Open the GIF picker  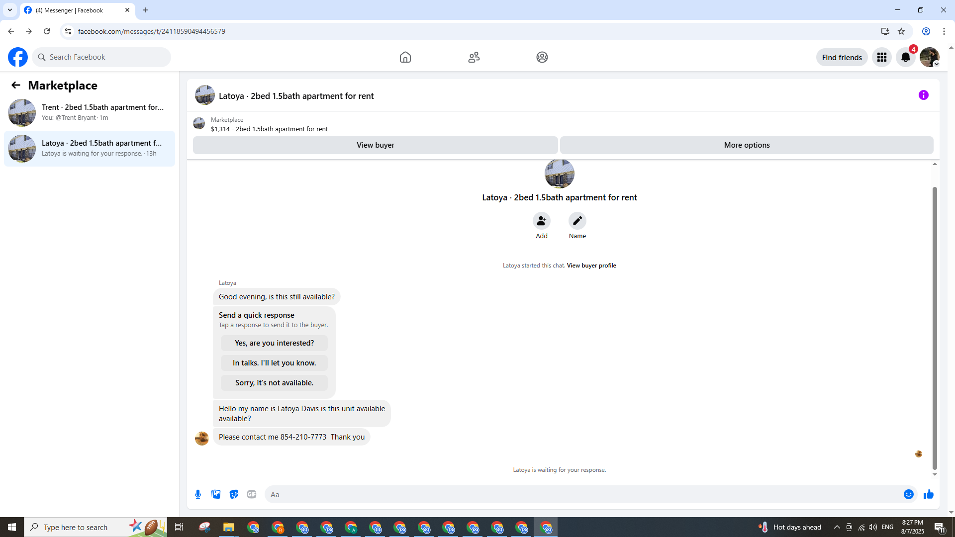[x=252, y=494]
